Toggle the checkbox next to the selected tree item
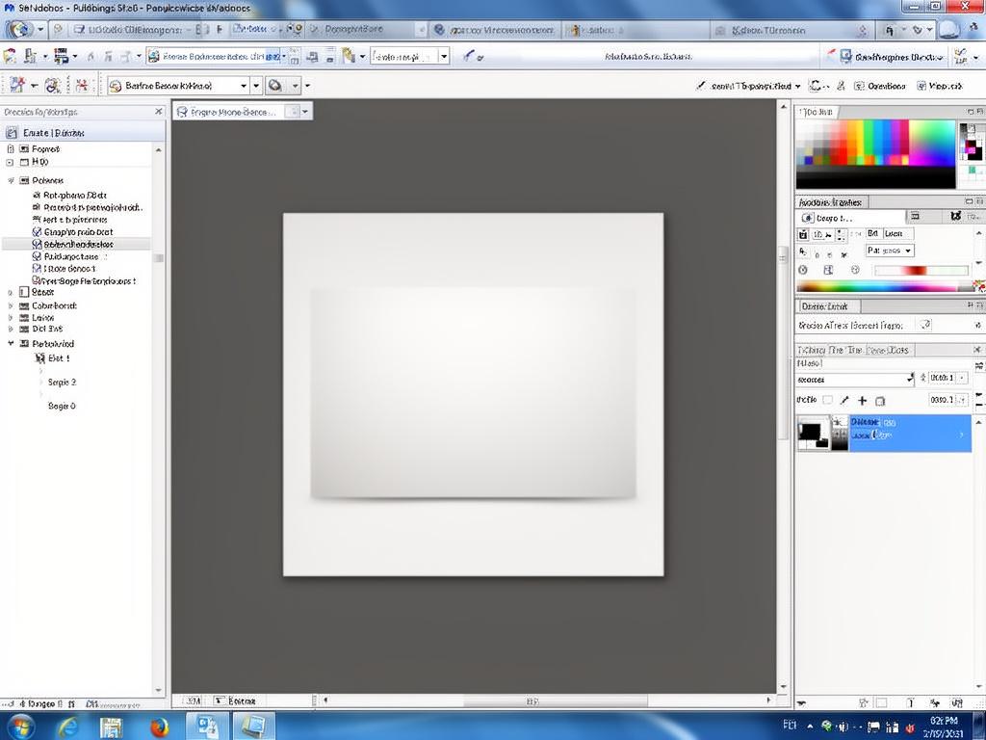986x740 pixels. point(39,244)
